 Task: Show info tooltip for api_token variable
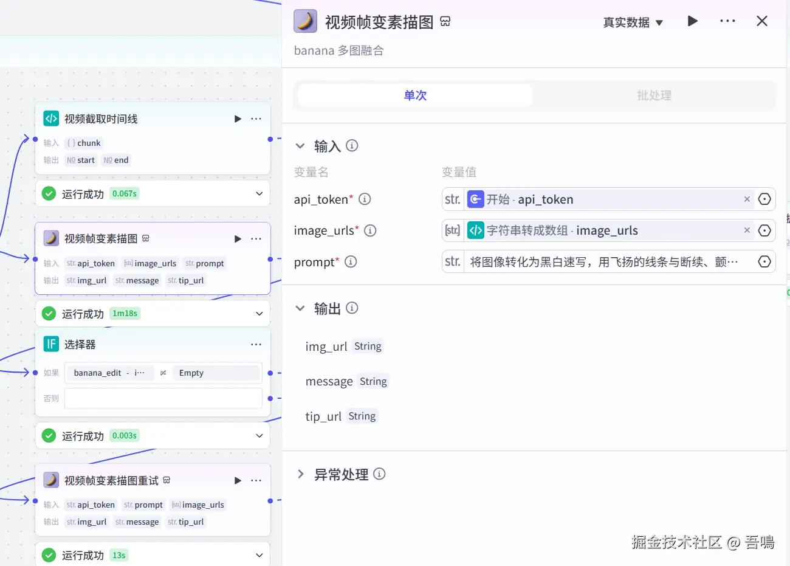[365, 199]
